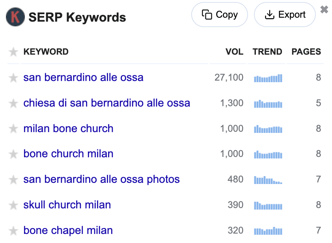This screenshot has height=243, width=332.
Task: Open 'san bernardino alle ossa' keyword link
Action: 83,77
